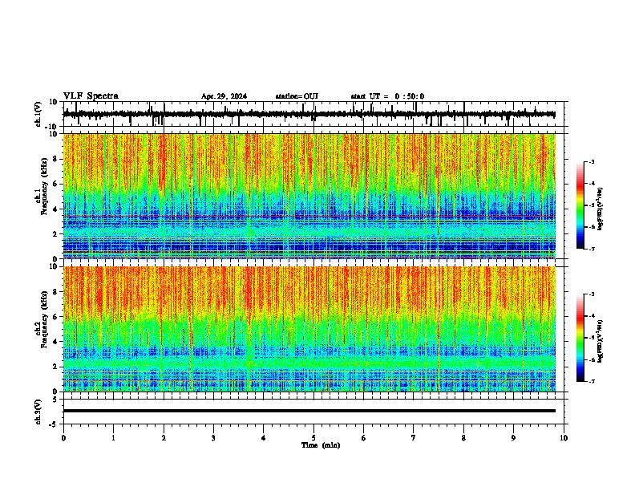
Task: Click the time axis tick label "8"
Action: 463,438
